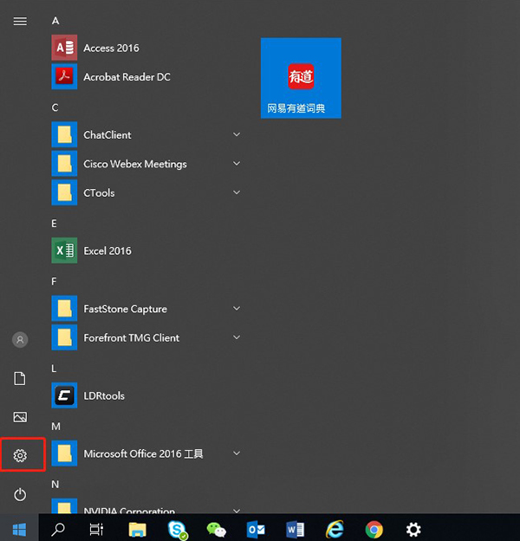Select the Excel 2016 label
Screen dimensions: 520x541
click(107, 251)
